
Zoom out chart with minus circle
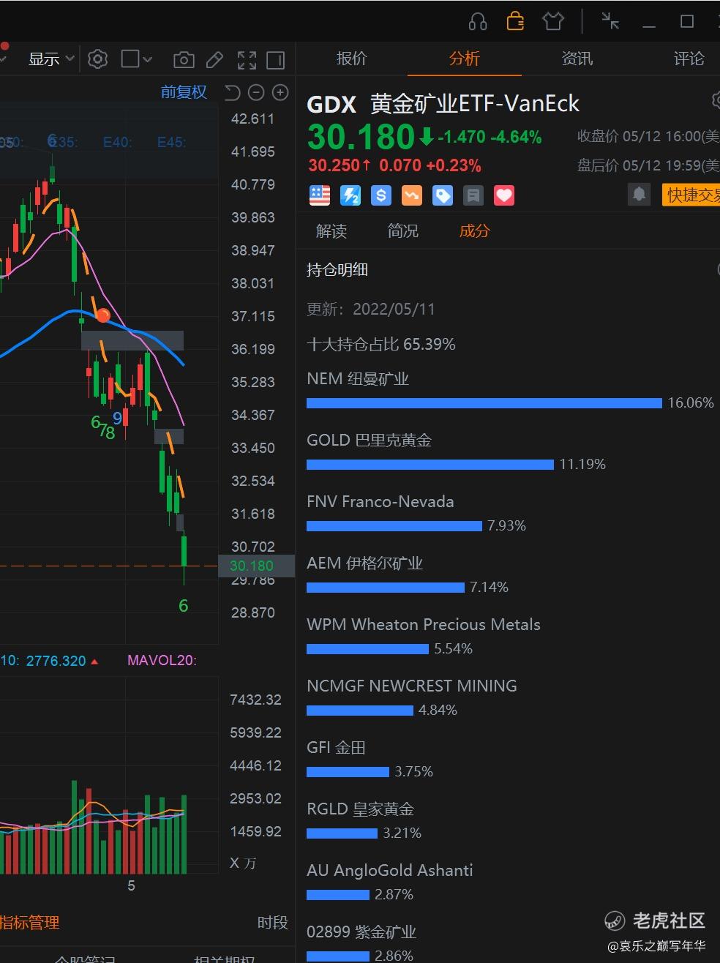coord(256,92)
